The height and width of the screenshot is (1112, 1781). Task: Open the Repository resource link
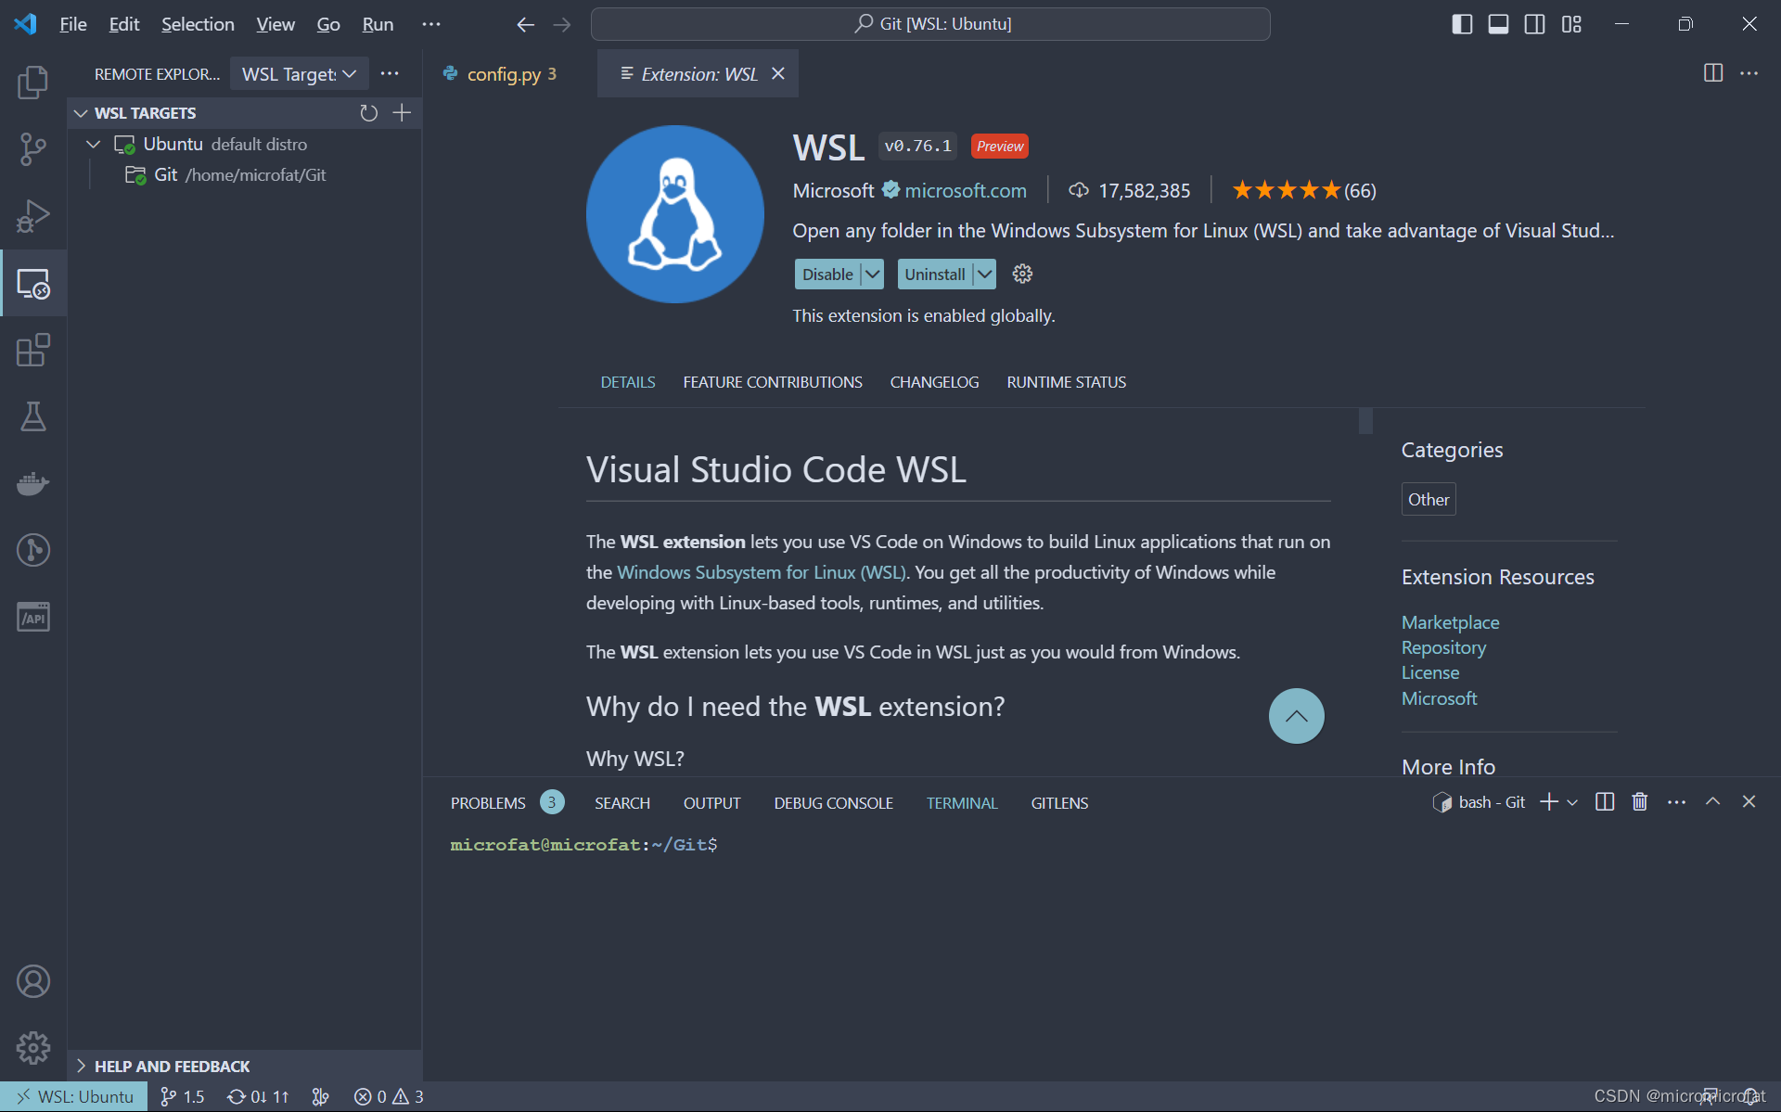pos(1443,647)
